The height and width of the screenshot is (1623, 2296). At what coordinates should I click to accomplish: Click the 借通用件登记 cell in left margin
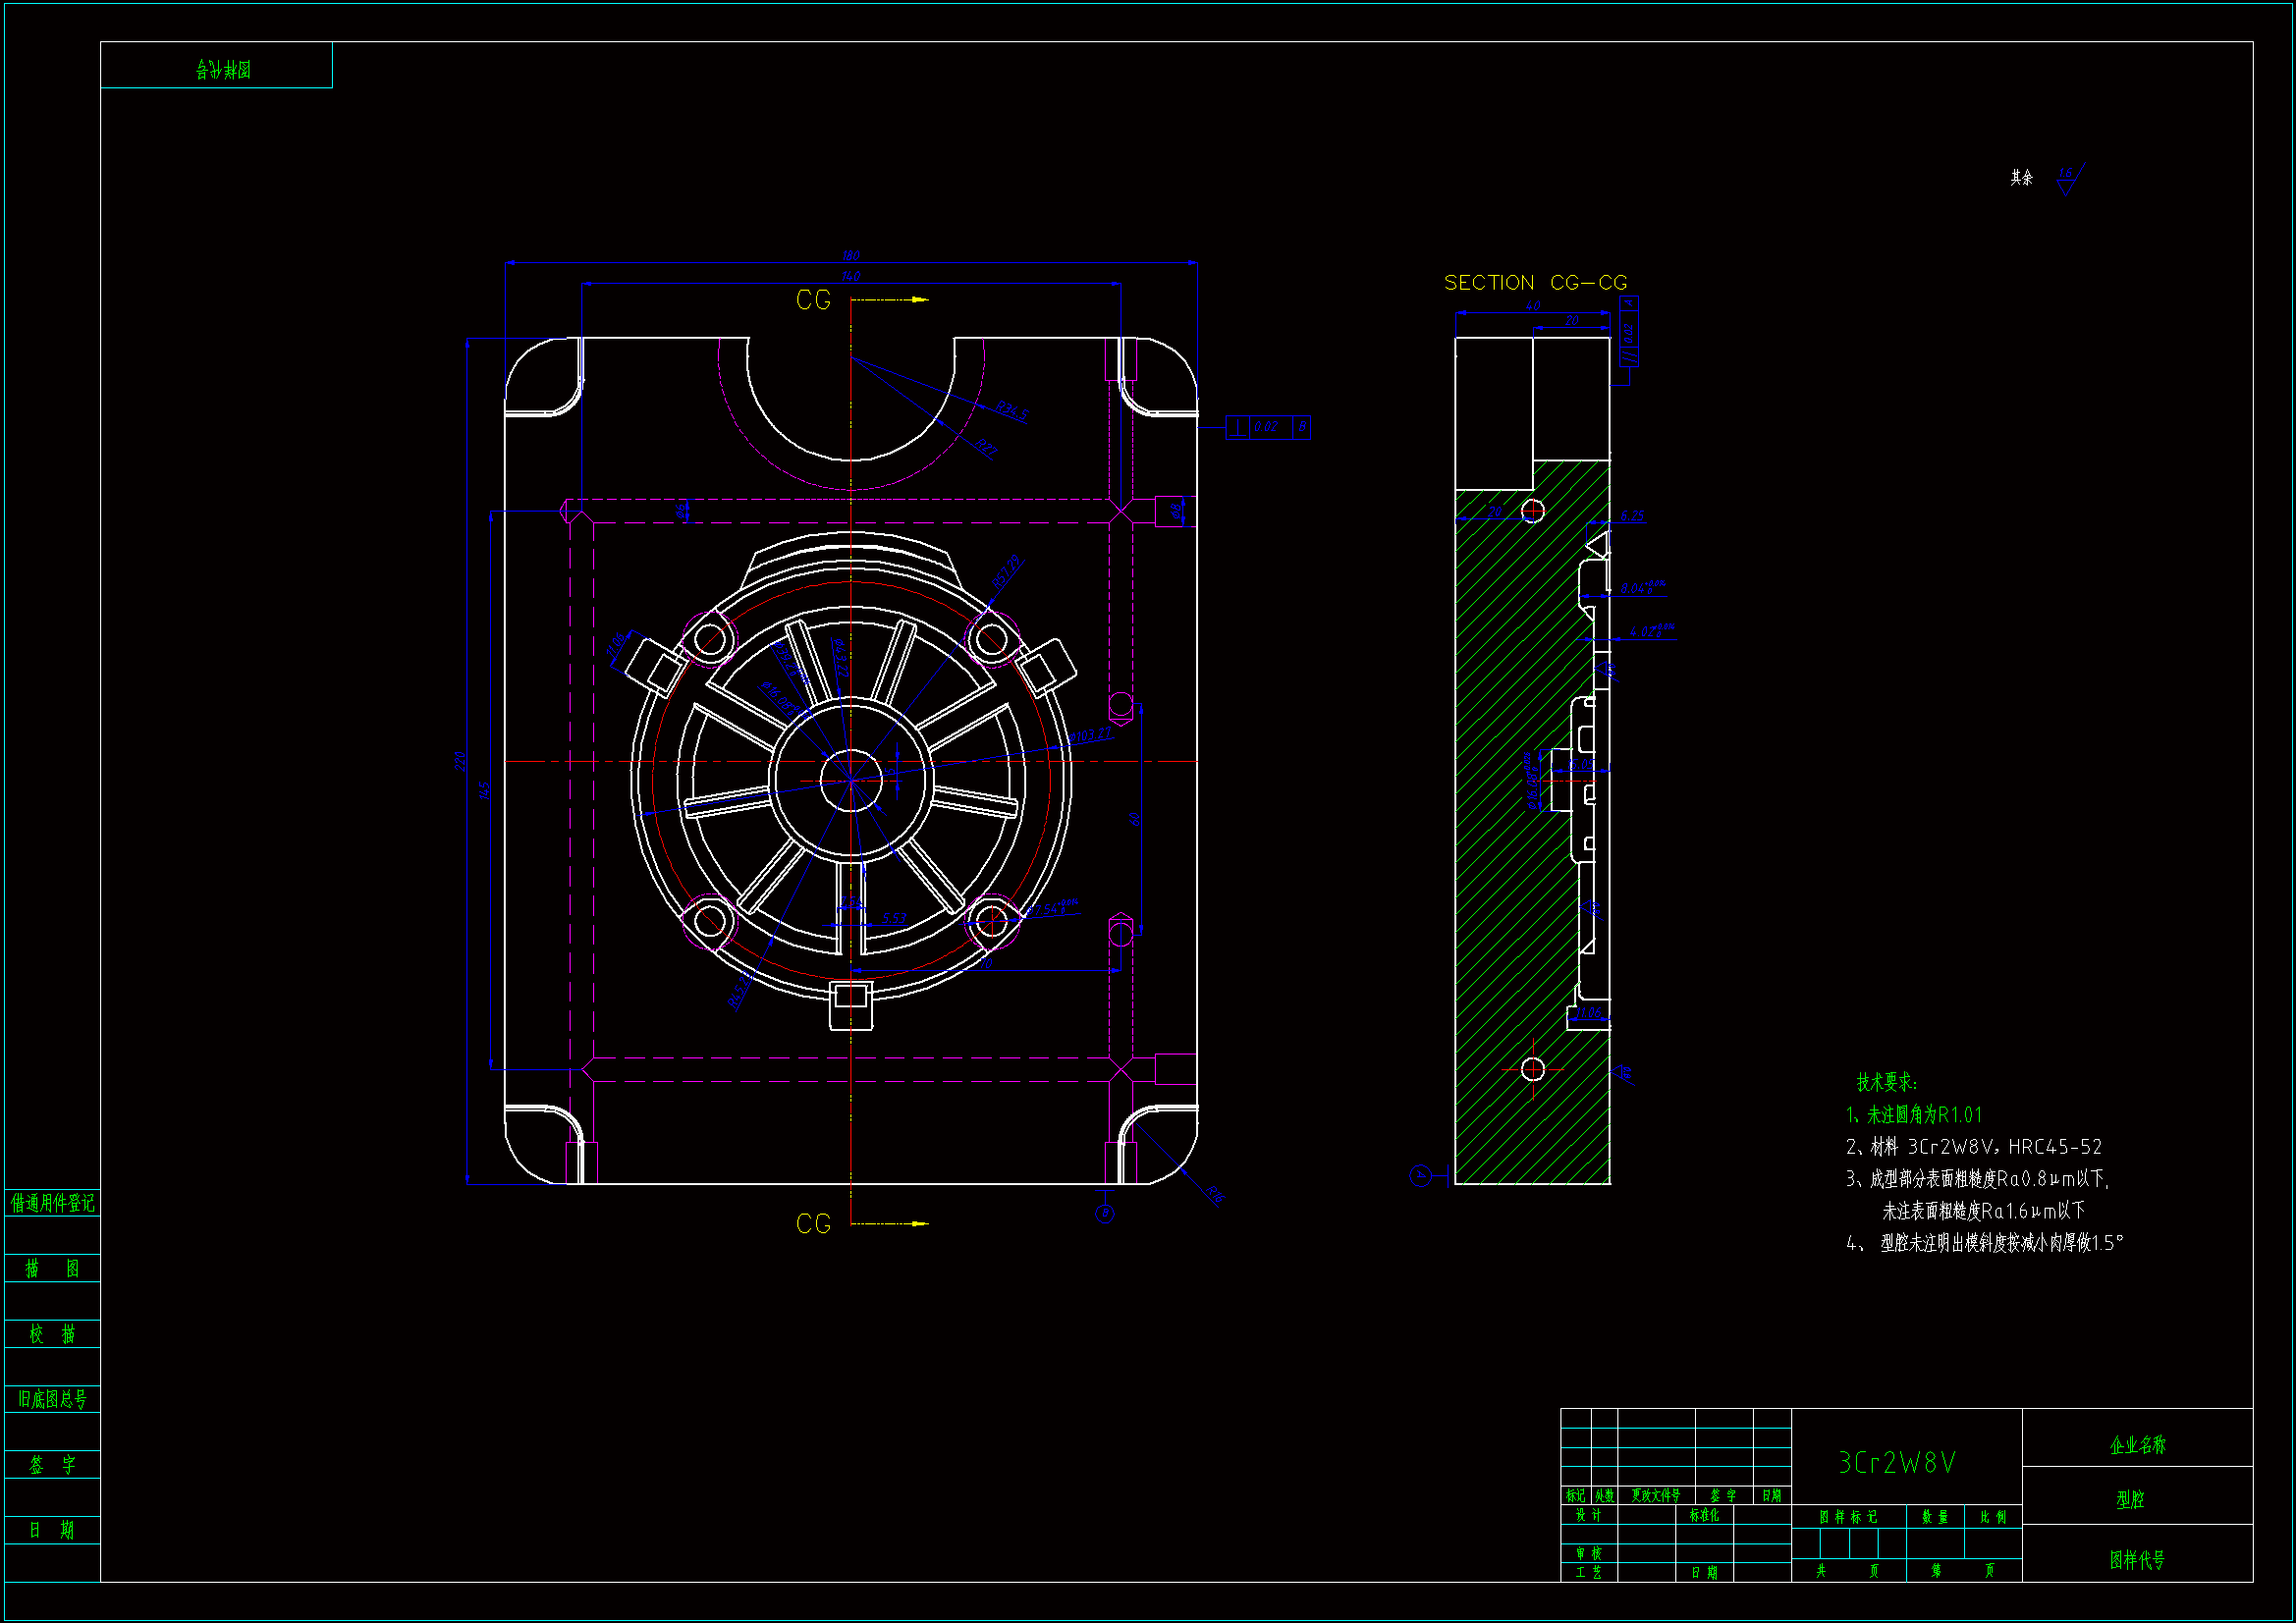52,1203
